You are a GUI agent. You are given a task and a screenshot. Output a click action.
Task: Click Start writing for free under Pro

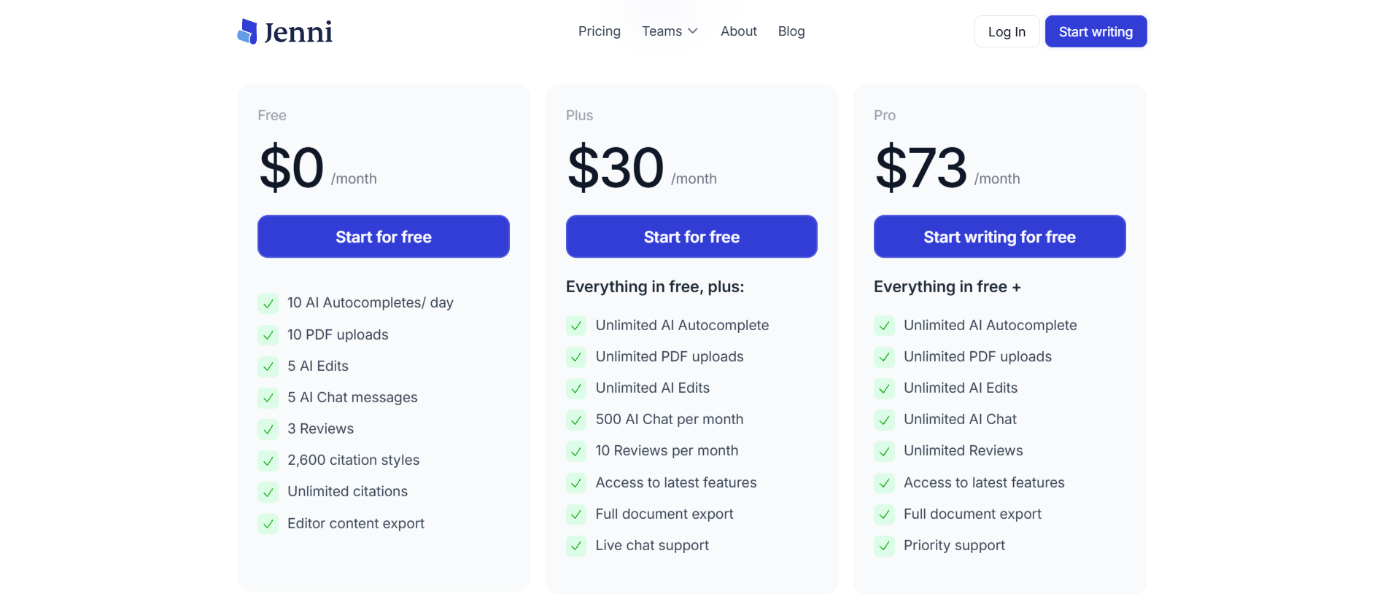pyautogui.click(x=999, y=236)
